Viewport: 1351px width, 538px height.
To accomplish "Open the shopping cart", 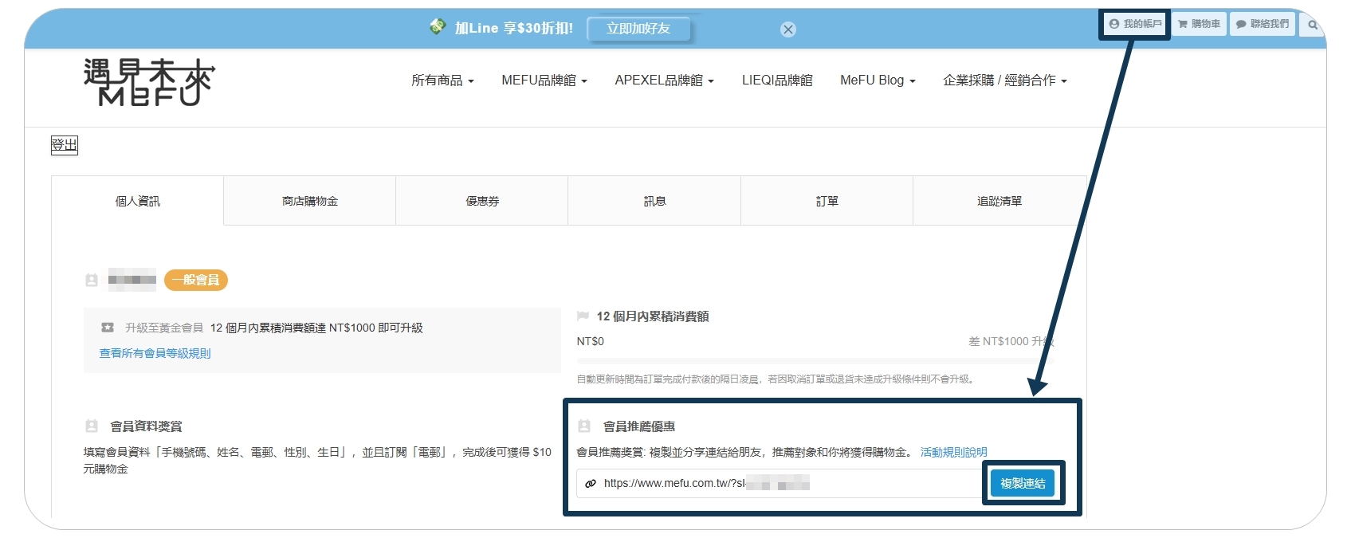I will [x=1200, y=24].
